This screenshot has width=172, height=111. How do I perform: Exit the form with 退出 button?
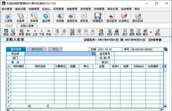point(158,32)
